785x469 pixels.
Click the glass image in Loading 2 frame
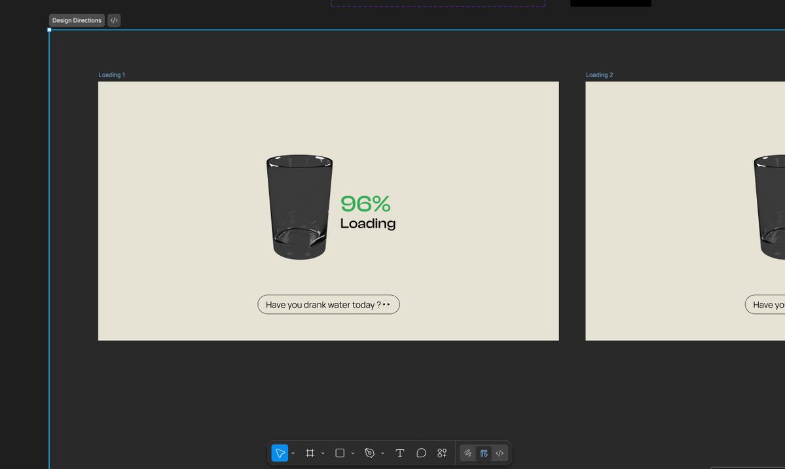point(769,207)
